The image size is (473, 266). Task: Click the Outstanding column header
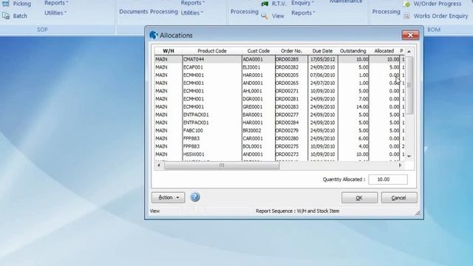click(x=353, y=51)
